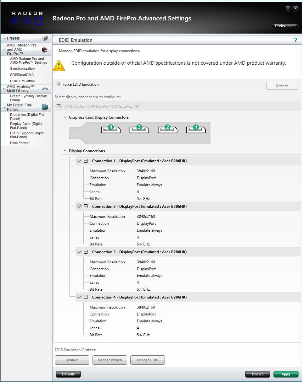
Task: Click Connection 3 Lanes value 4
Action: tap(138, 282)
